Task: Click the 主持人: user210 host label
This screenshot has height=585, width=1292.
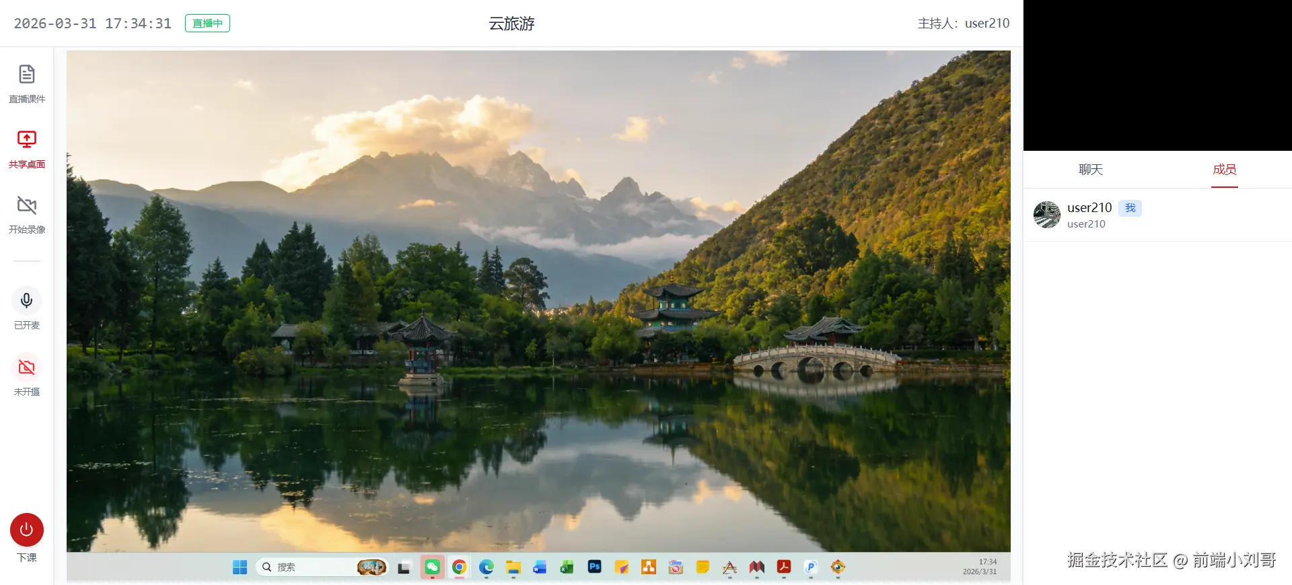Action: point(964,24)
